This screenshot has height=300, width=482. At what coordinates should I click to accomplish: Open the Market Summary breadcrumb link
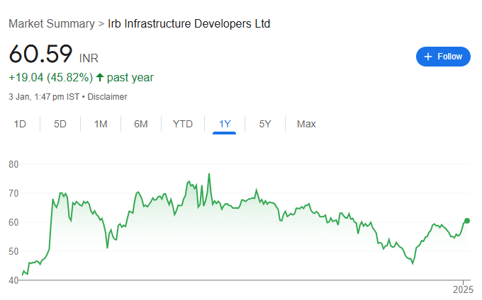tap(52, 23)
